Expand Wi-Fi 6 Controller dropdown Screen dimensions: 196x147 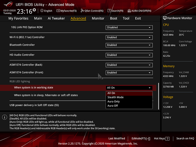click(x=129, y=38)
